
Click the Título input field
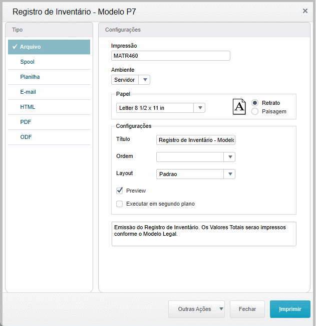pos(196,140)
